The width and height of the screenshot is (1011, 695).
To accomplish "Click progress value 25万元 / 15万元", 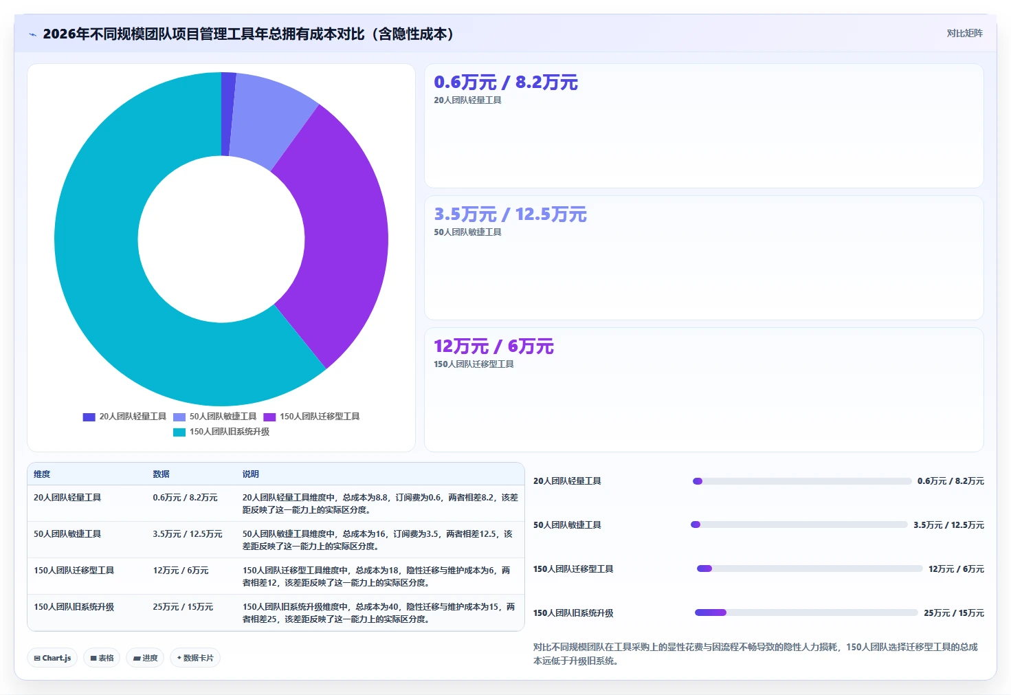I will coord(954,613).
